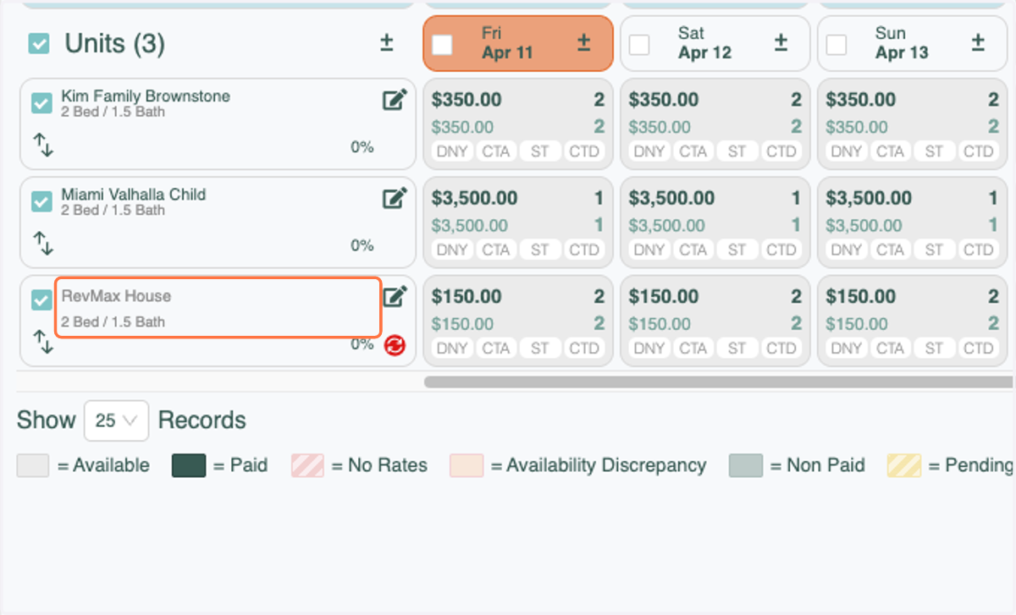
Task: Click the Pending striped legend swatch
Action: point(904,465)
